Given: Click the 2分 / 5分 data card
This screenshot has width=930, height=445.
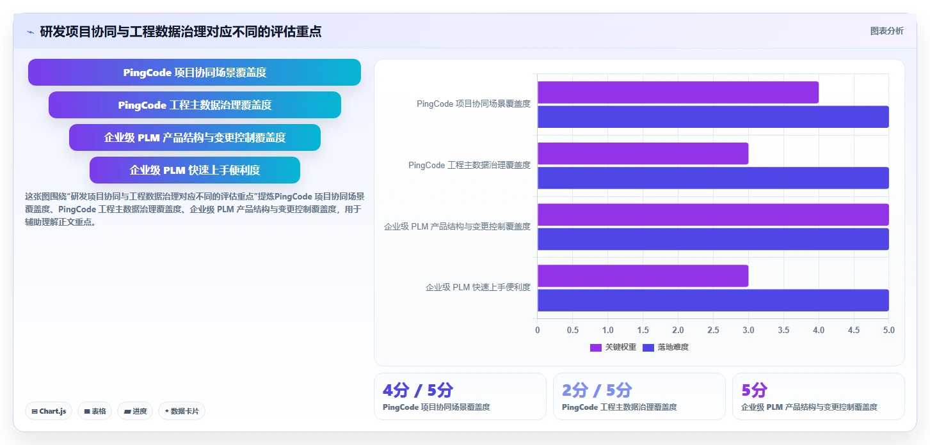Looking at the screenshot, I should [639, 396].
